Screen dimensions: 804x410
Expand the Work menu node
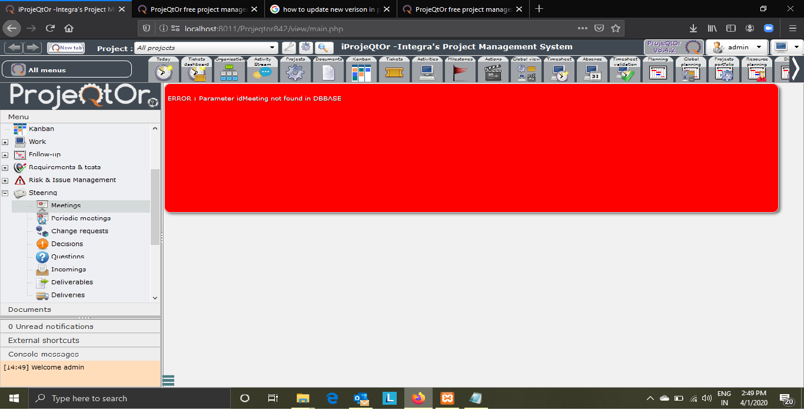[5, 142]
